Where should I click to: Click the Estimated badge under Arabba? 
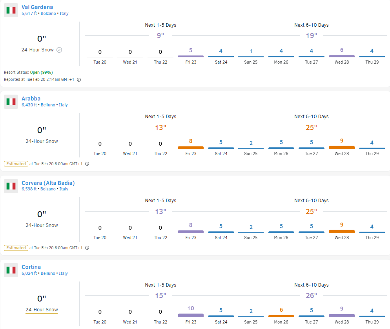click(16, 164)
